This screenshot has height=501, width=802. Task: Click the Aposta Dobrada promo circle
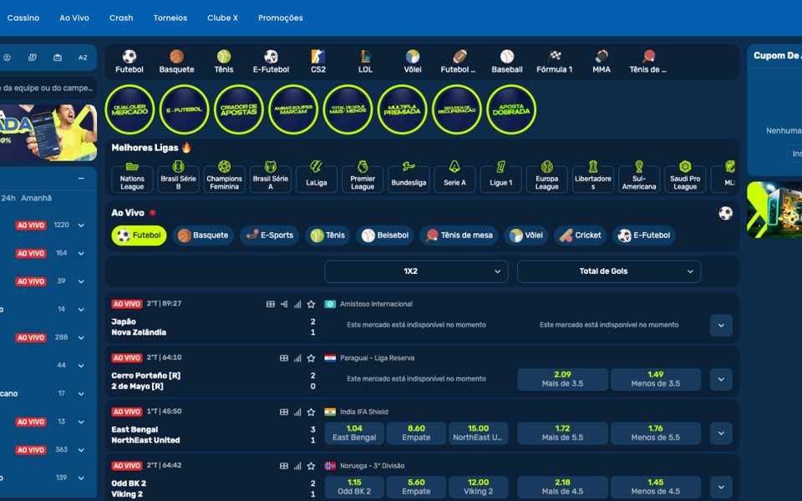511,109
